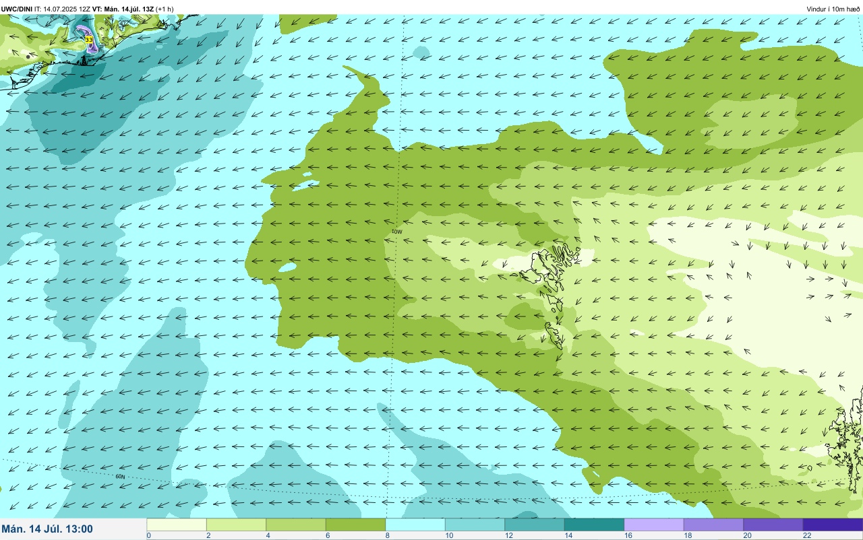This screenshot has height=540, width=863.
Task: Click the 14–16 m/s dark teal legend swatch
Action: [594, 525]
